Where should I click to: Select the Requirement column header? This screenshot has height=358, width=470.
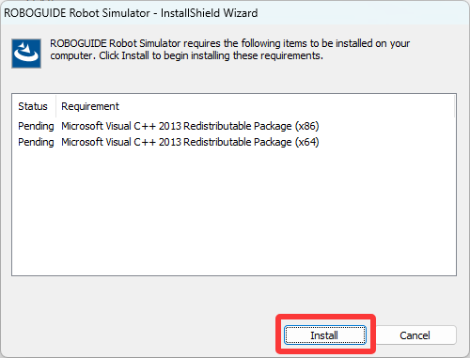pyautogui.click(x=90, y=106)
